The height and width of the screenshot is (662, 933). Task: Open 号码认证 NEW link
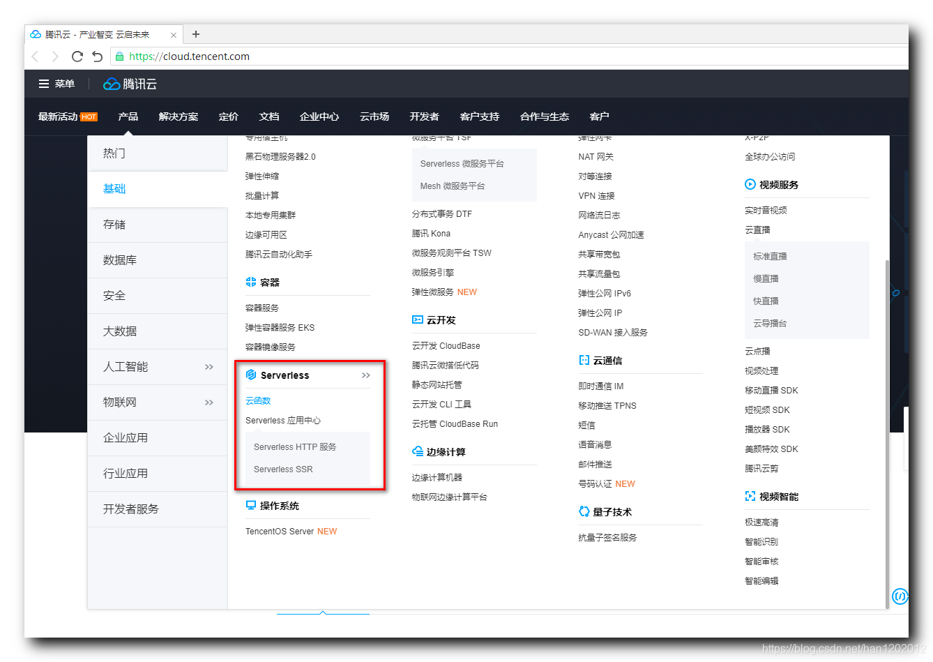[x=607, y=483]
